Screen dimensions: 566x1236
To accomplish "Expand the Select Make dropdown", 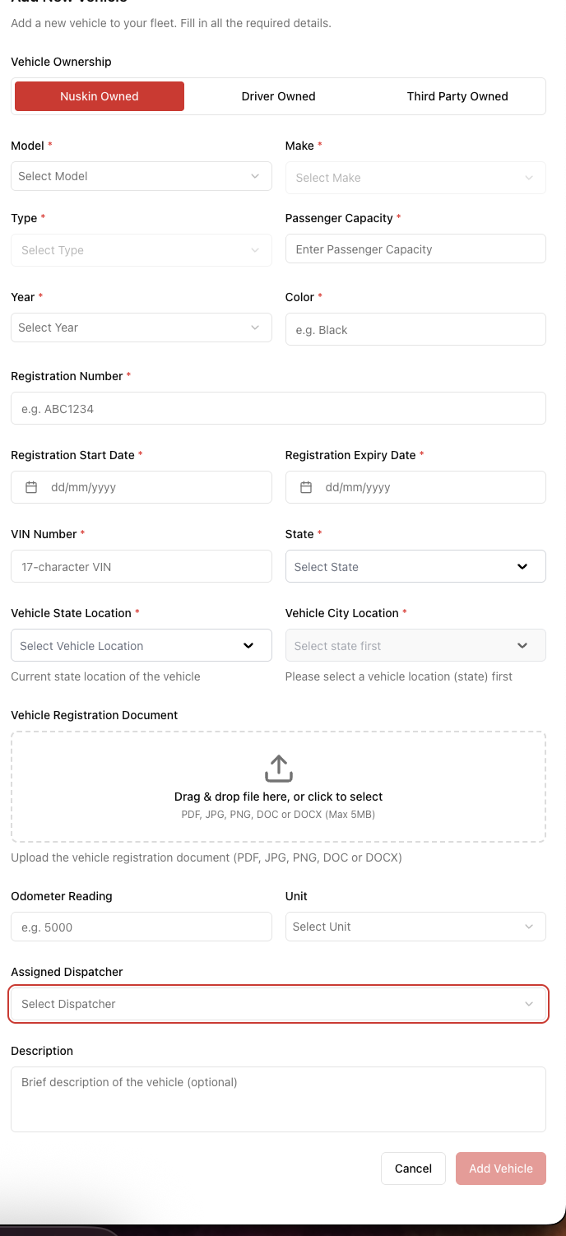I will point(415,178).
